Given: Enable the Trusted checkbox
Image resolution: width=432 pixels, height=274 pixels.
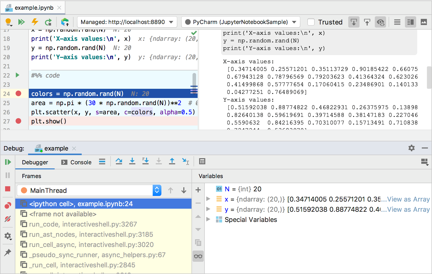Looking at the screenshot, I should point(311,22).
